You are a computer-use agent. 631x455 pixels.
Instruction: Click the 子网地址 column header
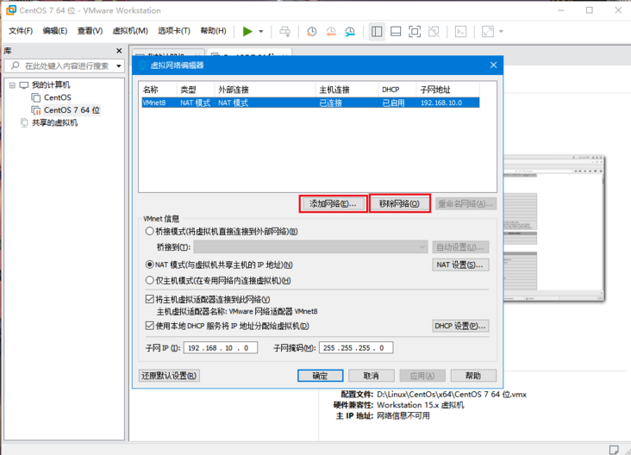447,90
